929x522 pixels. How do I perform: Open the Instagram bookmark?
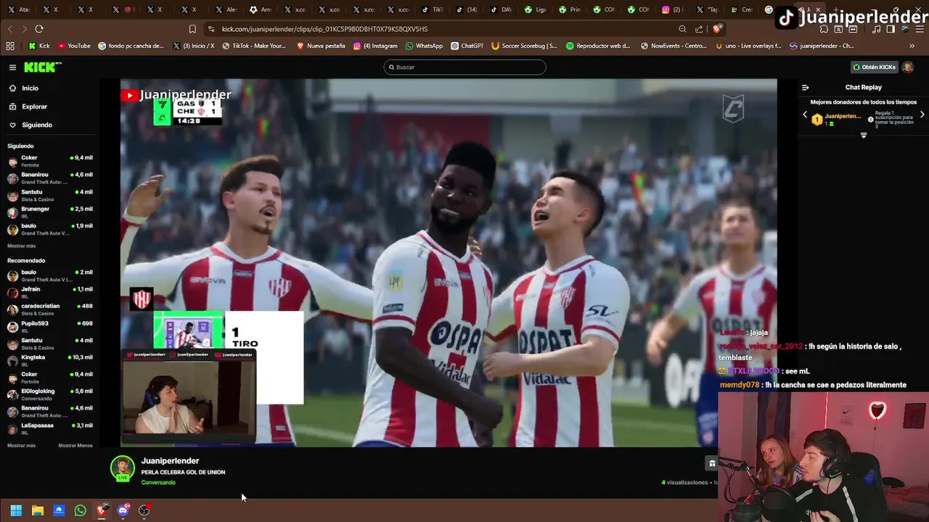(x=375, y=46)
